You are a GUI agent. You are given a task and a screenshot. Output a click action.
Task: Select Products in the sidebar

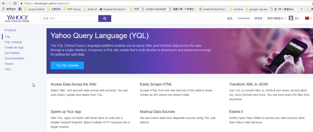pyautogui.click(x=10, y=30)
